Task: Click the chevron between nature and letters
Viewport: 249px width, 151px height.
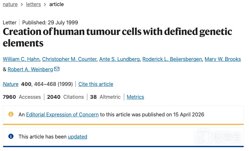Action: click(22, 4)
